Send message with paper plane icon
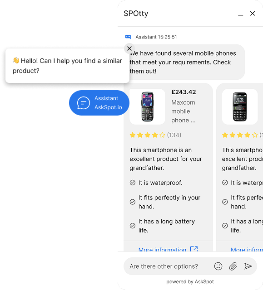Screen dimensions: 263x290 point(248,266)
